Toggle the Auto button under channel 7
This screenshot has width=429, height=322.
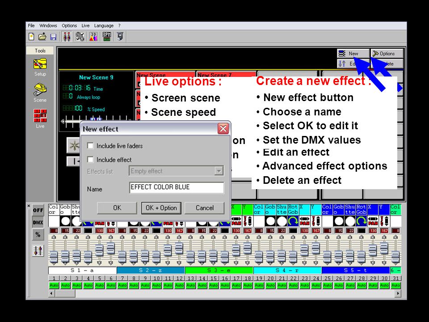tap(122, 285)
